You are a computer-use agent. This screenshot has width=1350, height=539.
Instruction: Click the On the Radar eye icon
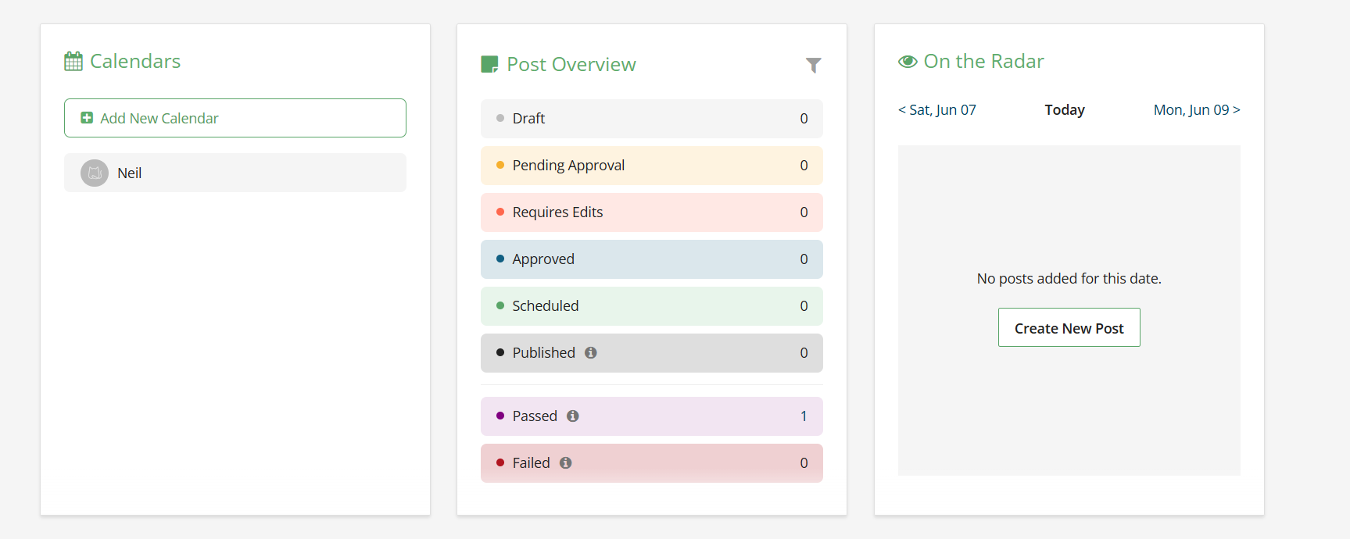(x=908, y=62)
